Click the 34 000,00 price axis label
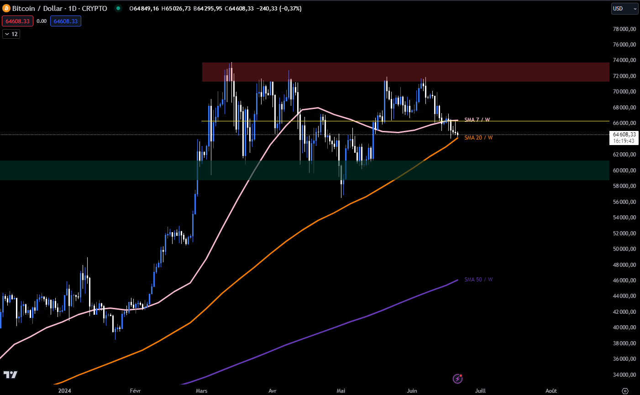This screenshot has width=640, height=395. coord(624,375)
